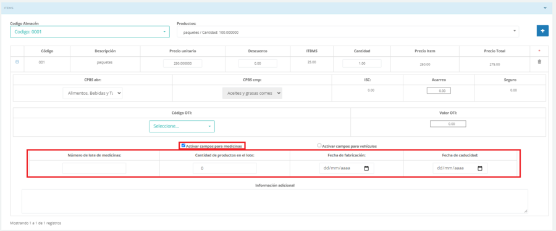Click the Precio Total column header
Screen dimensions: 556x231
(494, 51)
